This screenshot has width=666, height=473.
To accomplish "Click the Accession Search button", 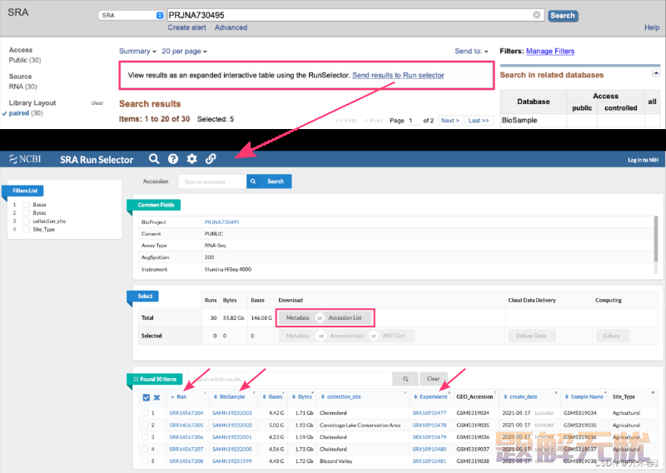I will [269, 182].
